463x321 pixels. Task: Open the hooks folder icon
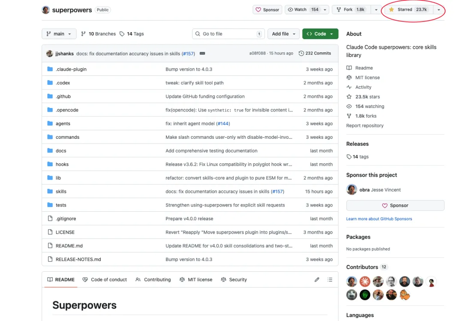50,164
